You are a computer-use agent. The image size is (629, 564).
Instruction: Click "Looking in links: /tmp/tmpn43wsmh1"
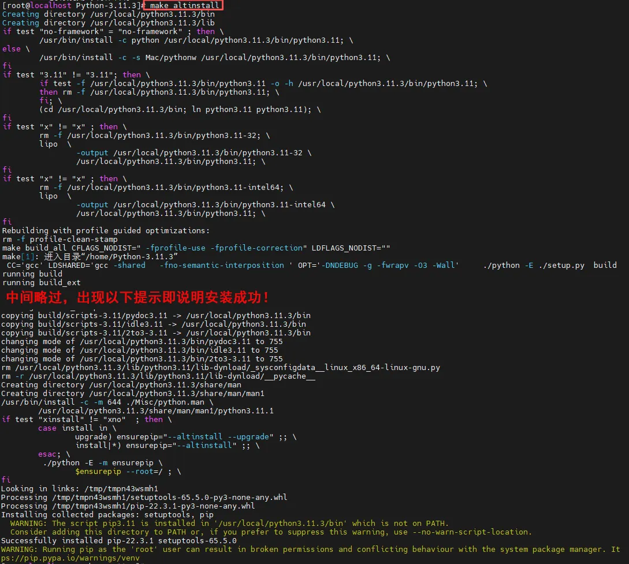(x=80, y=489)
